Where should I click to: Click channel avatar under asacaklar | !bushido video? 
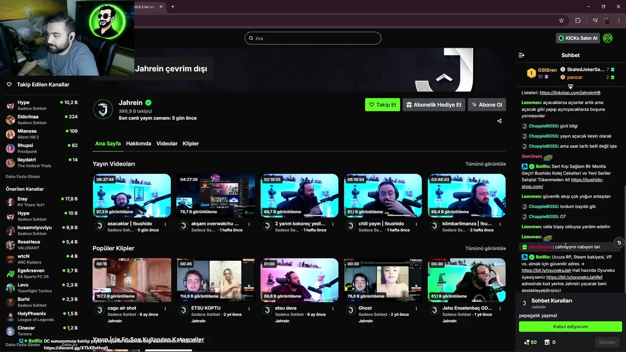point(100,226)
